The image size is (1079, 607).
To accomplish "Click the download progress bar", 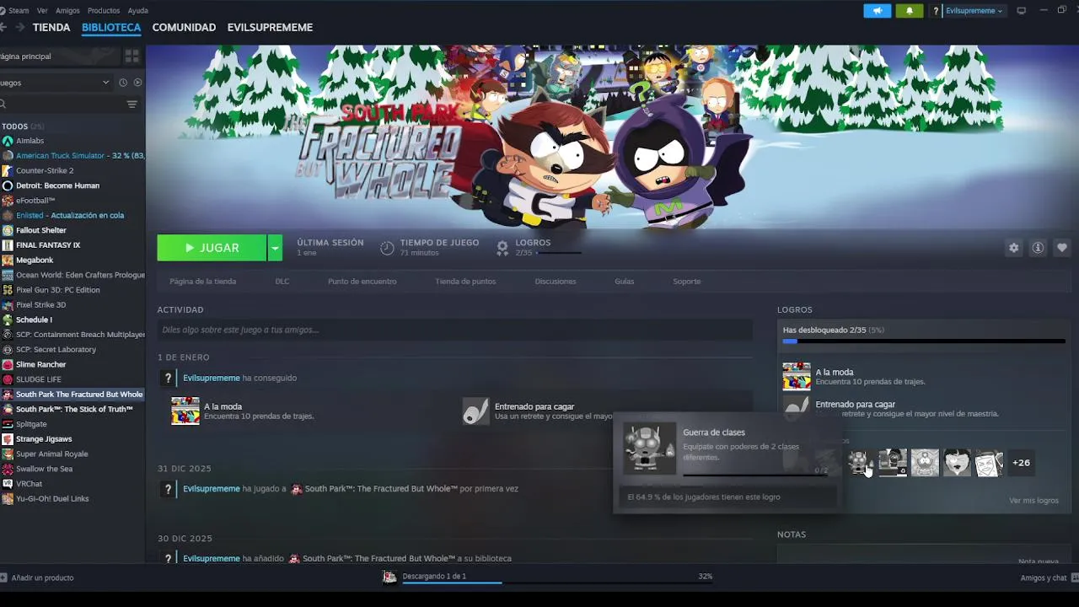I will (557, 583).
